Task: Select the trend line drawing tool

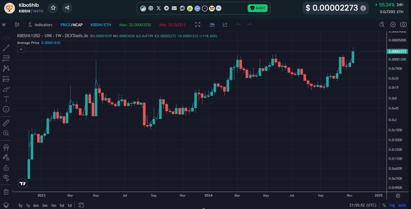Action: pos(6,48)
